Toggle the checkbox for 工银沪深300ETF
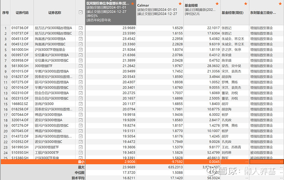This screenshot has height=180, width=284. [x=81, y=153]
